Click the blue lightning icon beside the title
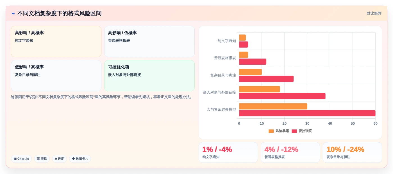393x174 pixels. point(13,13)
